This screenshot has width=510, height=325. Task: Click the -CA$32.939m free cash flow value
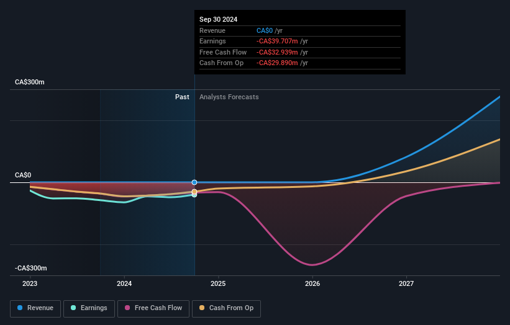click(x=277, y=52)
